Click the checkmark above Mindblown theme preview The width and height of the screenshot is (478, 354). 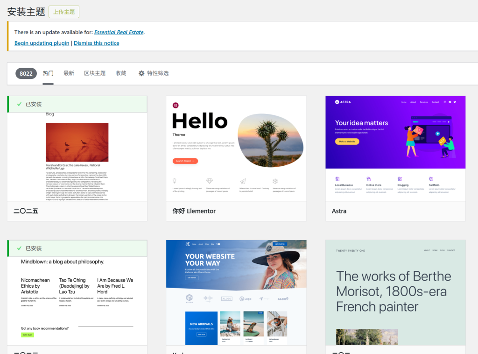(x=19, y=248)
